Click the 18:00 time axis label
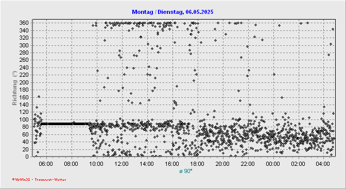This screenshot has width=346, height=189. [198, 164]
